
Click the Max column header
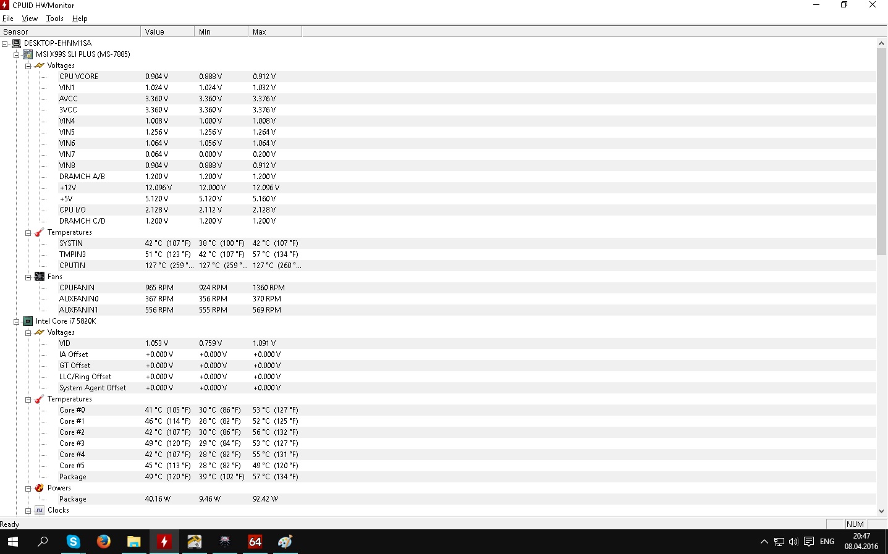(x=275, y=32)
